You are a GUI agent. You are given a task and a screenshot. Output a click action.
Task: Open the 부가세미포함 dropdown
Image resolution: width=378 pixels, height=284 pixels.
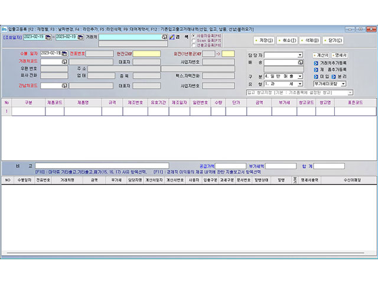click(343, 84)
